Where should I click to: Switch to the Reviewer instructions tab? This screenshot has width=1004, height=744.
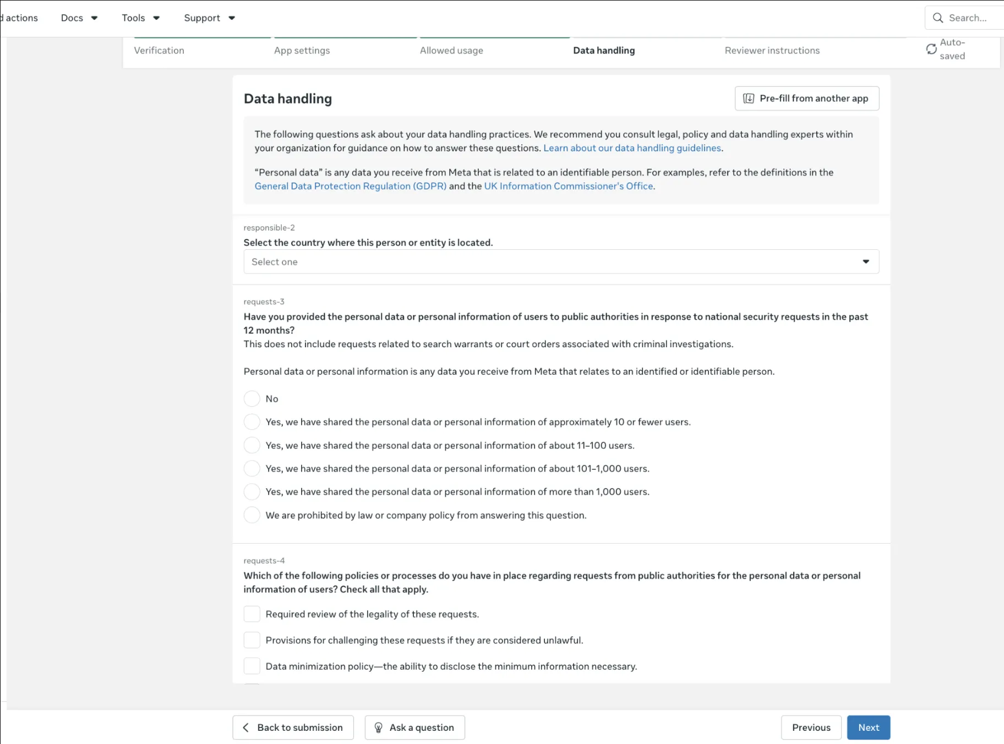[772, 50]
